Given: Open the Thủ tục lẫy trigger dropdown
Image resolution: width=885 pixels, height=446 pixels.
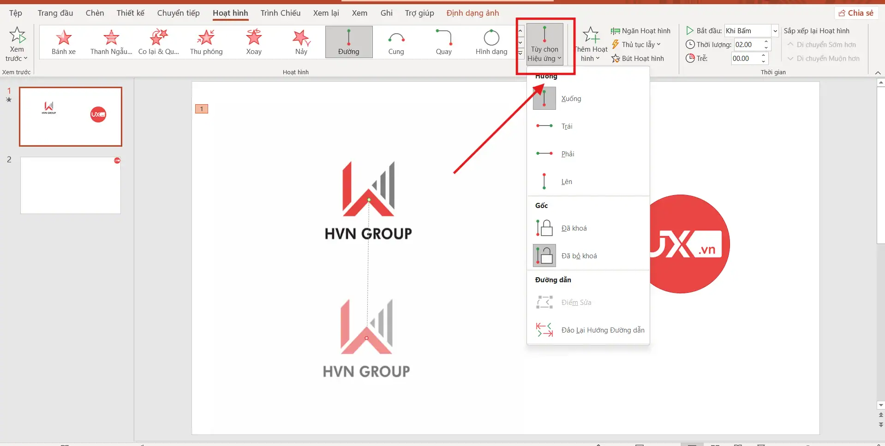Looking at the screenshot, I should pyautogui.click(x=636, y=45).
